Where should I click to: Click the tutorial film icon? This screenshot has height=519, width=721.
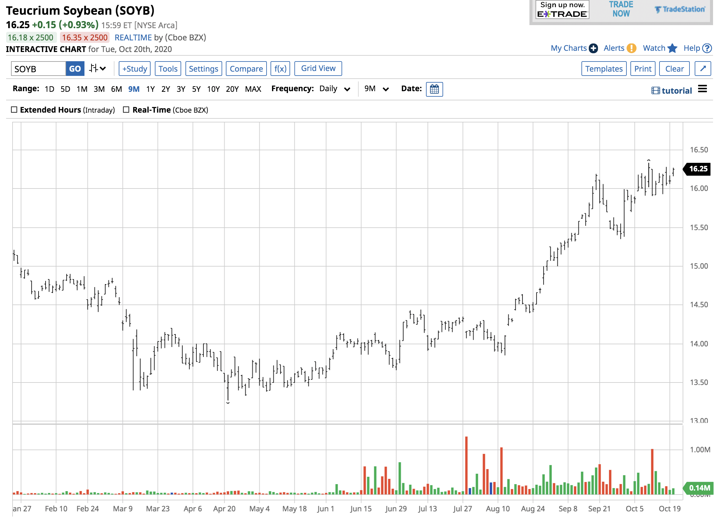(655, 91)
